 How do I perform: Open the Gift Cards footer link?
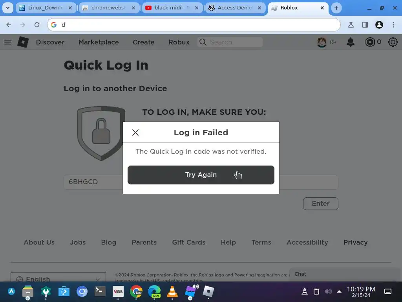[x=189, y=242]
